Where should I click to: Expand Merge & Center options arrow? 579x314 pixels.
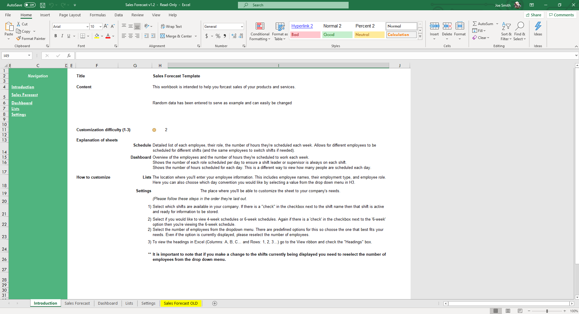click(196, 36)
